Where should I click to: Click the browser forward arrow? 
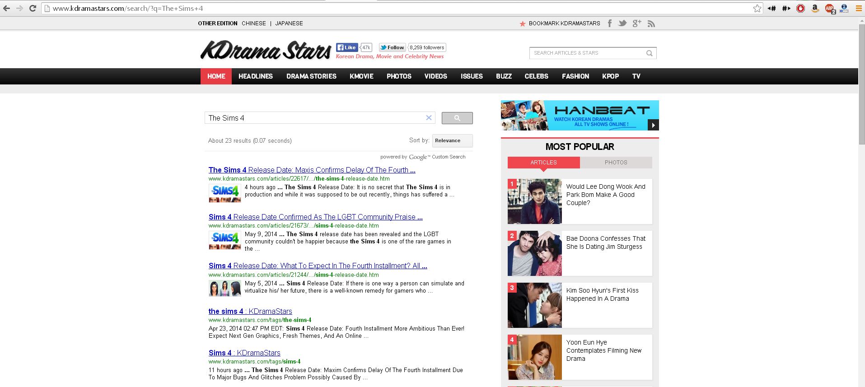[x=19, y=9]
